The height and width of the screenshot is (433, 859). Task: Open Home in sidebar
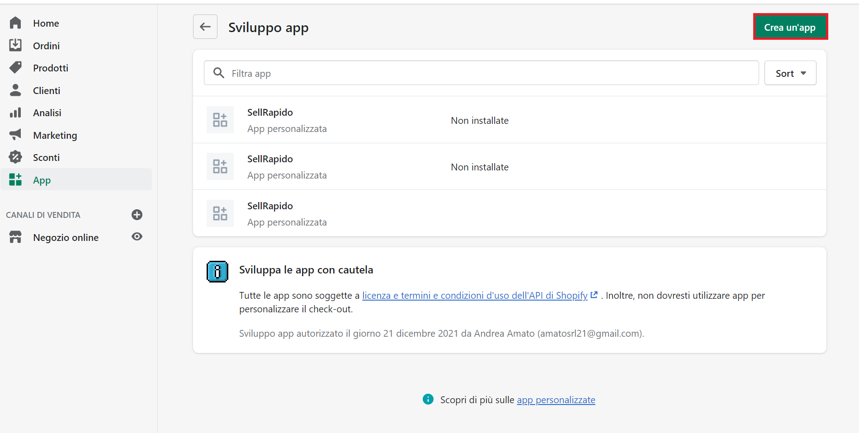pyautogui.click(x=46, y=23)
